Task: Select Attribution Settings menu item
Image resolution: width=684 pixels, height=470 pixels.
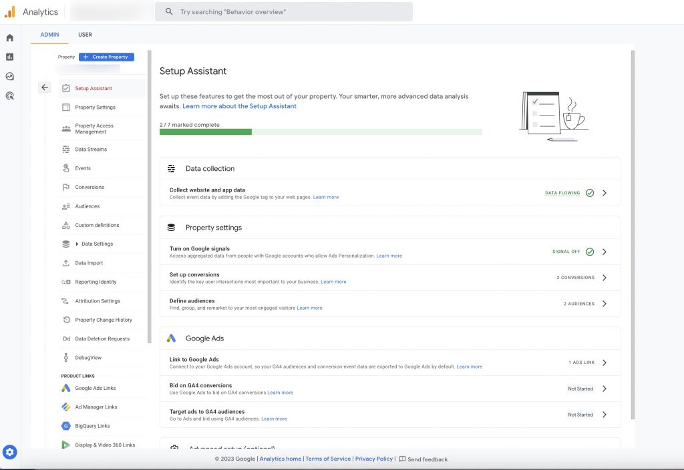Action: (x=102, y=301)
